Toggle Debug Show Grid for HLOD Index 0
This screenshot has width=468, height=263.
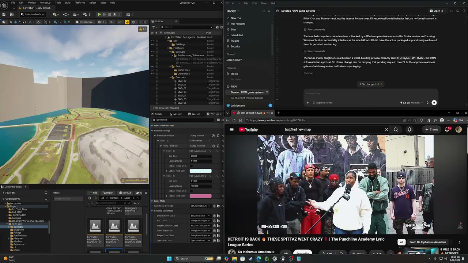click(x=191, y=166)
